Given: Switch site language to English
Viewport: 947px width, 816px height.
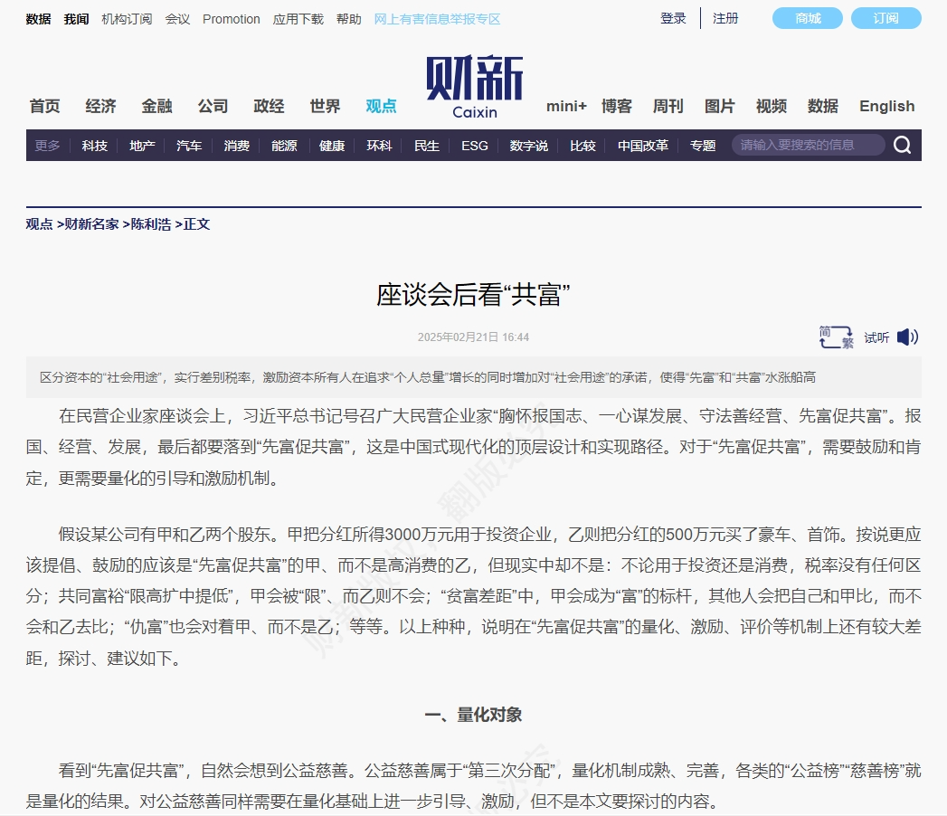Looking at the screenshot, I should 885,106.
